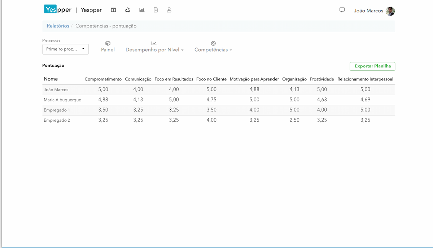Screen dimensions: 433x248
Task: Select the Maria Albuquerque table row name
Action: [x=62, y=100]
